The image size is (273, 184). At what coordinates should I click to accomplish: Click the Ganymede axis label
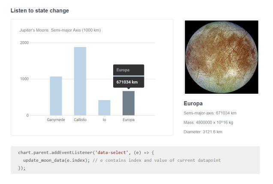[x=56, y=120]
